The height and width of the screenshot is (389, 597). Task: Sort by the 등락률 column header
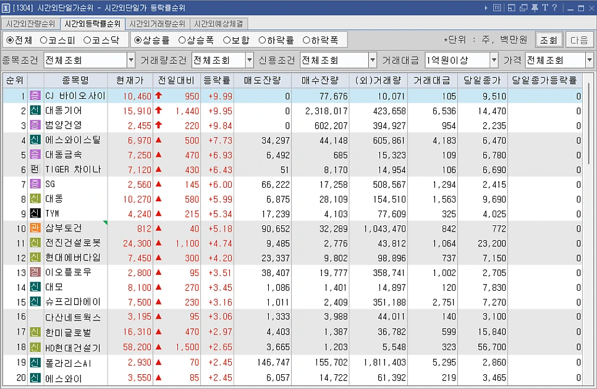point(217,80)
